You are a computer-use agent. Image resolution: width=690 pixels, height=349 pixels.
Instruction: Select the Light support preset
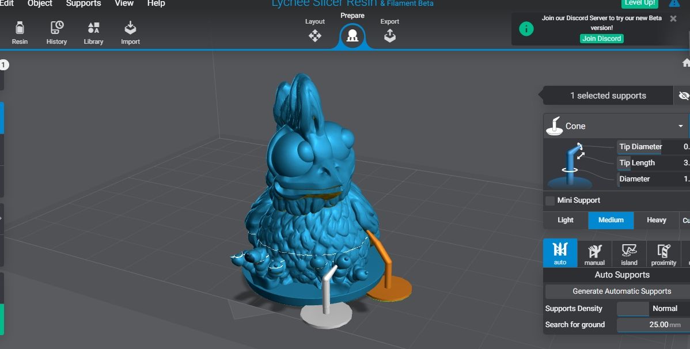(565, 220)
